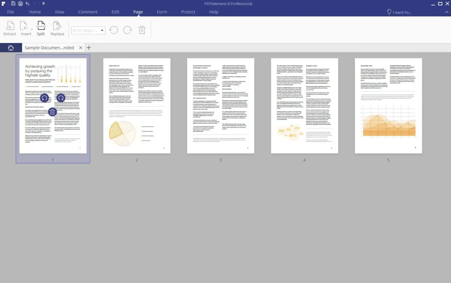Select the Page tab
This screenshot has height=283, width=451.
138,12
